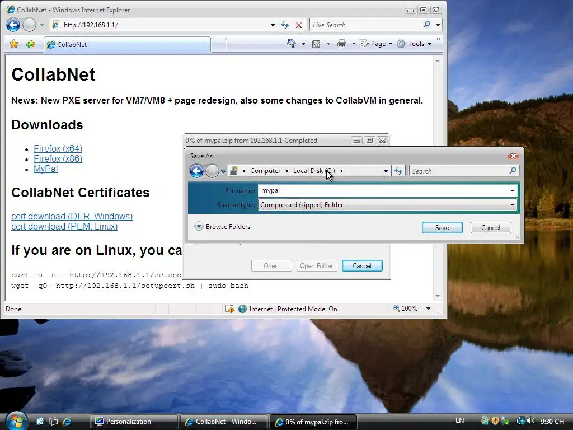This screenshot has height=430, width=573.
Task: Expand the Home button dropdown arrow
Action: [x=303, y=44]
